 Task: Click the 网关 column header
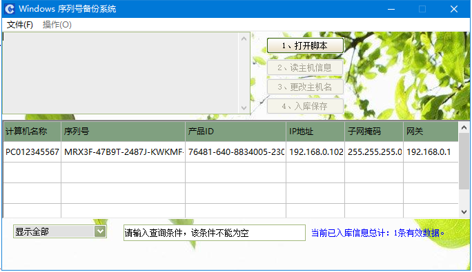pos(431,132)
